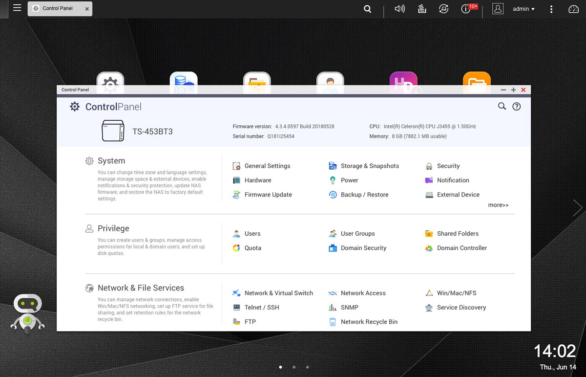Open Domain Security
The image size is (586, 377).
coord(357,248)
